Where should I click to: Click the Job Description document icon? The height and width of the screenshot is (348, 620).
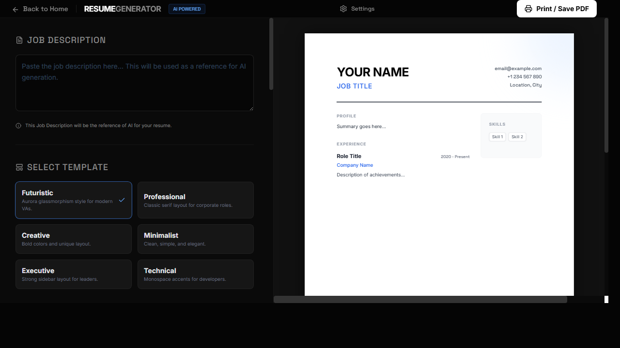pos(18,40)
